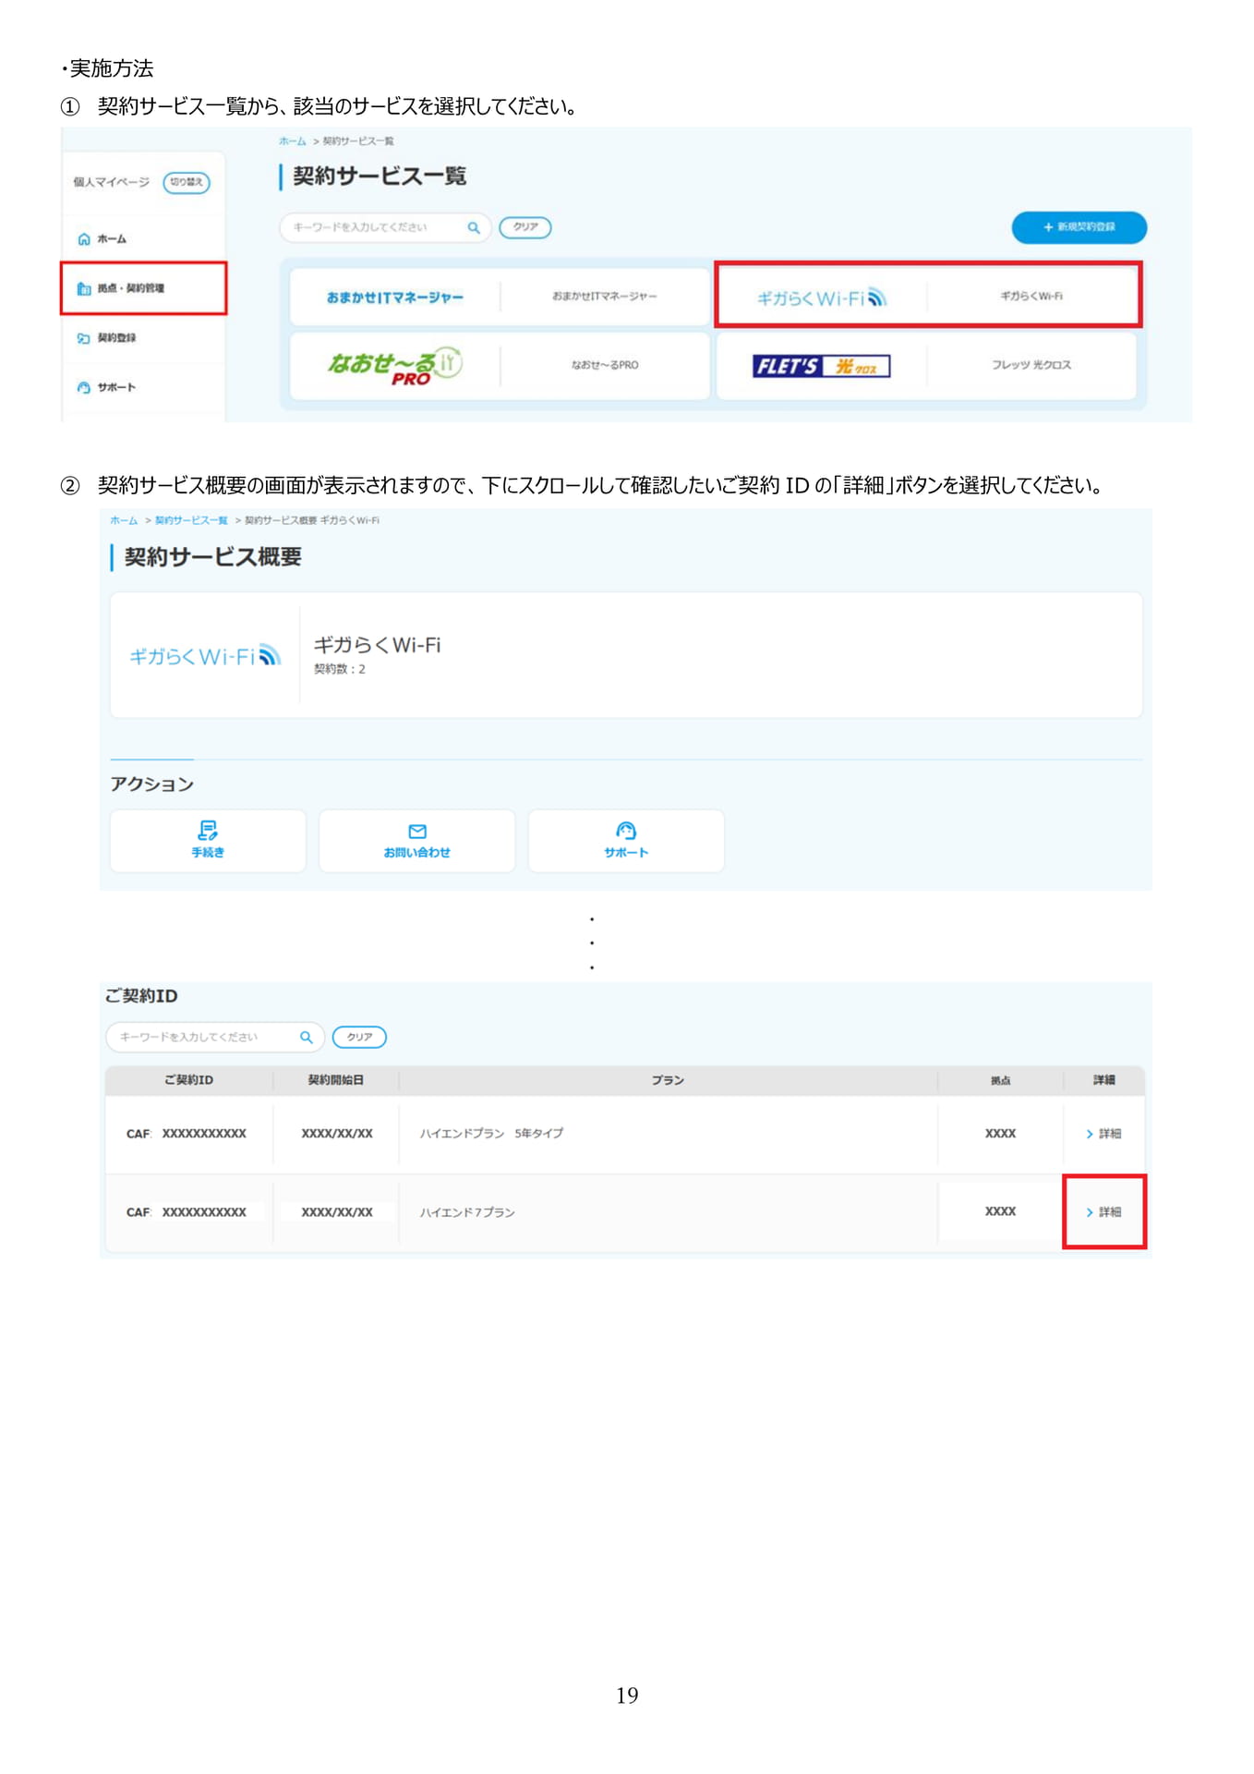Click the document-edit icon above 手続き
1254x1774 pixels.
click(x=208, y=831)
